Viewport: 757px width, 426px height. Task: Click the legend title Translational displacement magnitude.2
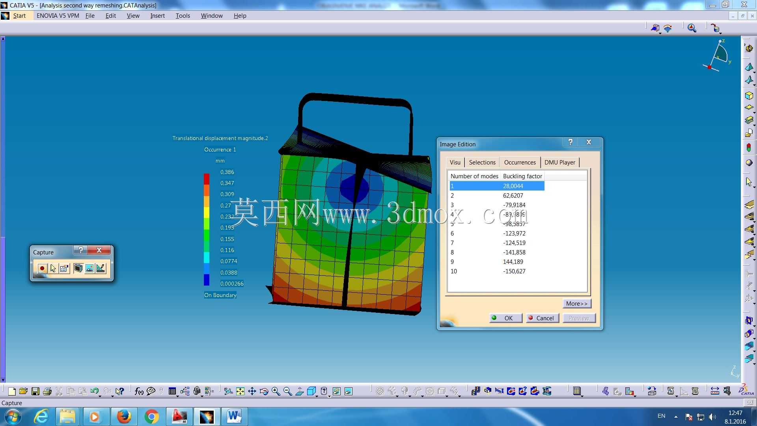220,138
